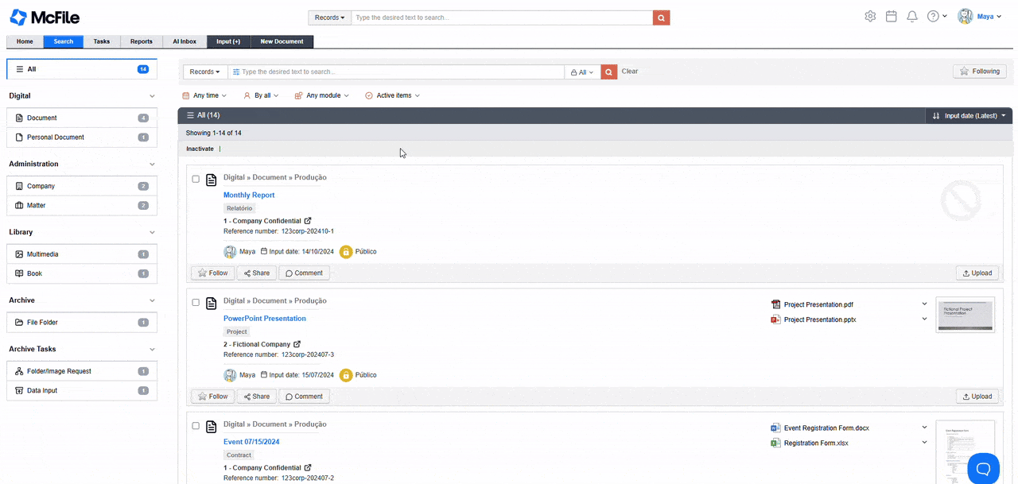Click the calendar icon in the top bar

point(891,16)
